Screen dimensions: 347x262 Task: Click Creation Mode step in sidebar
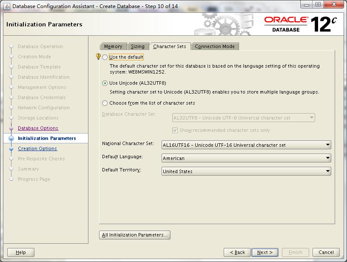click(x=34, y=57)
